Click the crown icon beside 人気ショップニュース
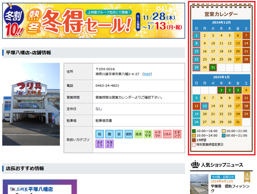The height and width of the screenshot is (194, 257). click(x=195, y=164)
